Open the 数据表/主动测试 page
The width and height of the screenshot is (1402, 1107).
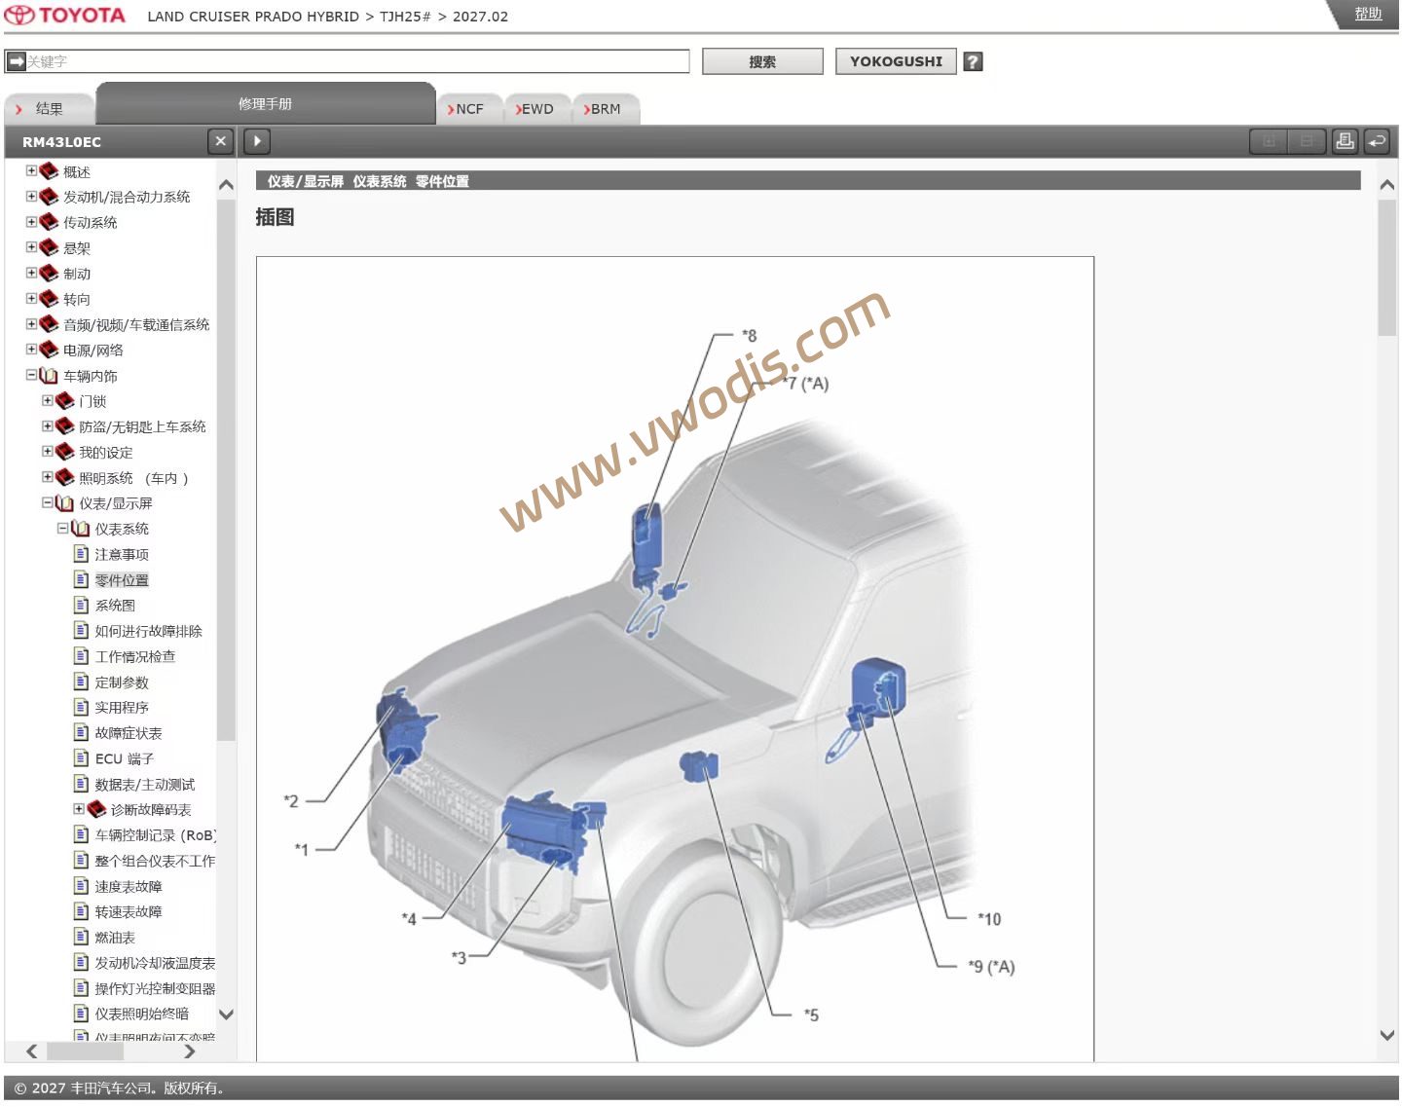point(144,784)
